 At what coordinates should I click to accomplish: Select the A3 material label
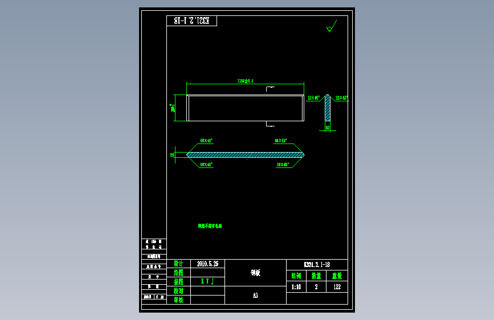tap(255, 295)
